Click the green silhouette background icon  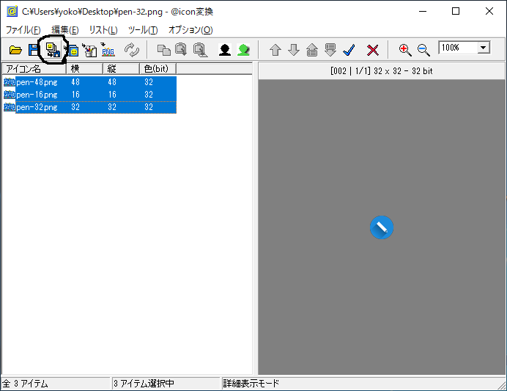243,50
